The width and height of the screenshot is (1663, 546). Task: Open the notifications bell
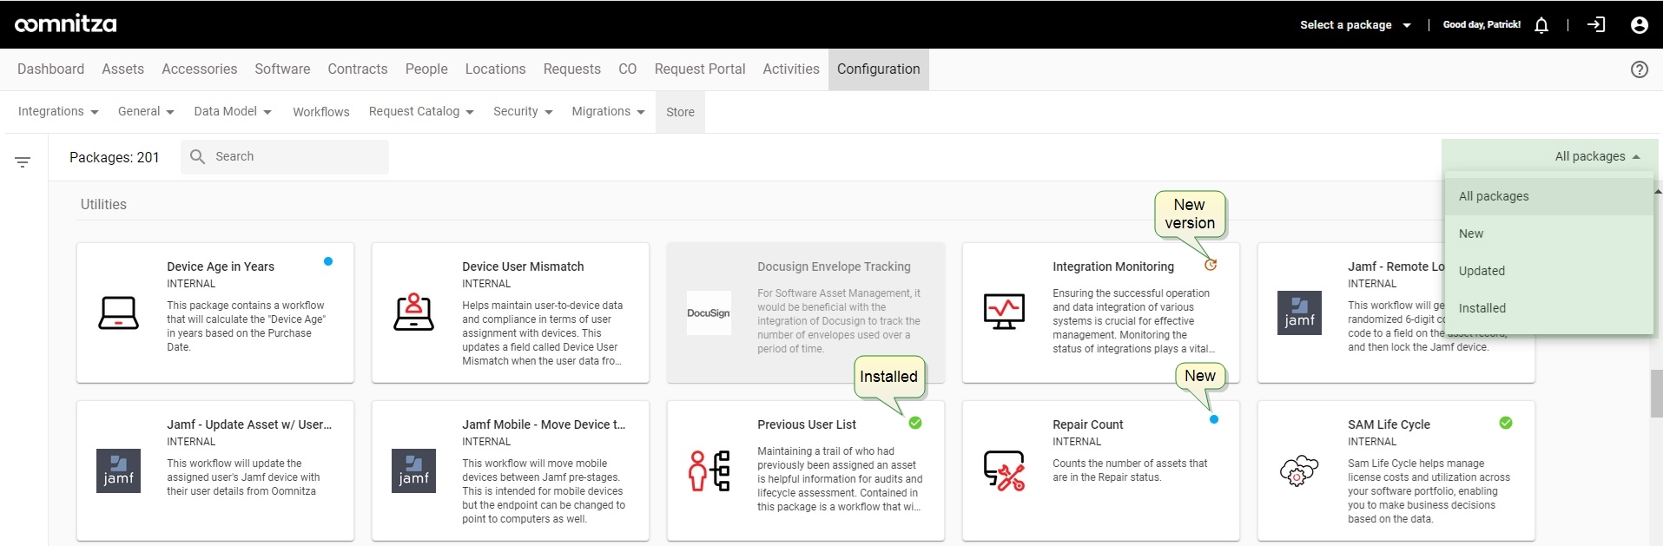pyautogui.click(x=1541, y=25)
